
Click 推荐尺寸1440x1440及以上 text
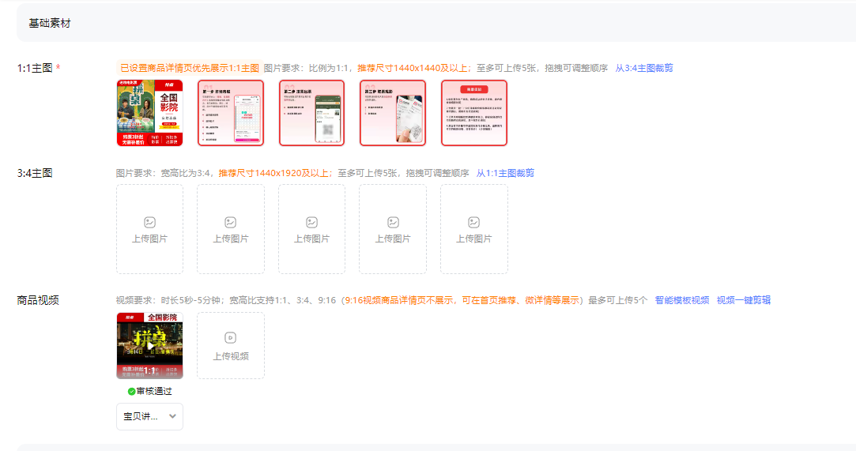414,68
